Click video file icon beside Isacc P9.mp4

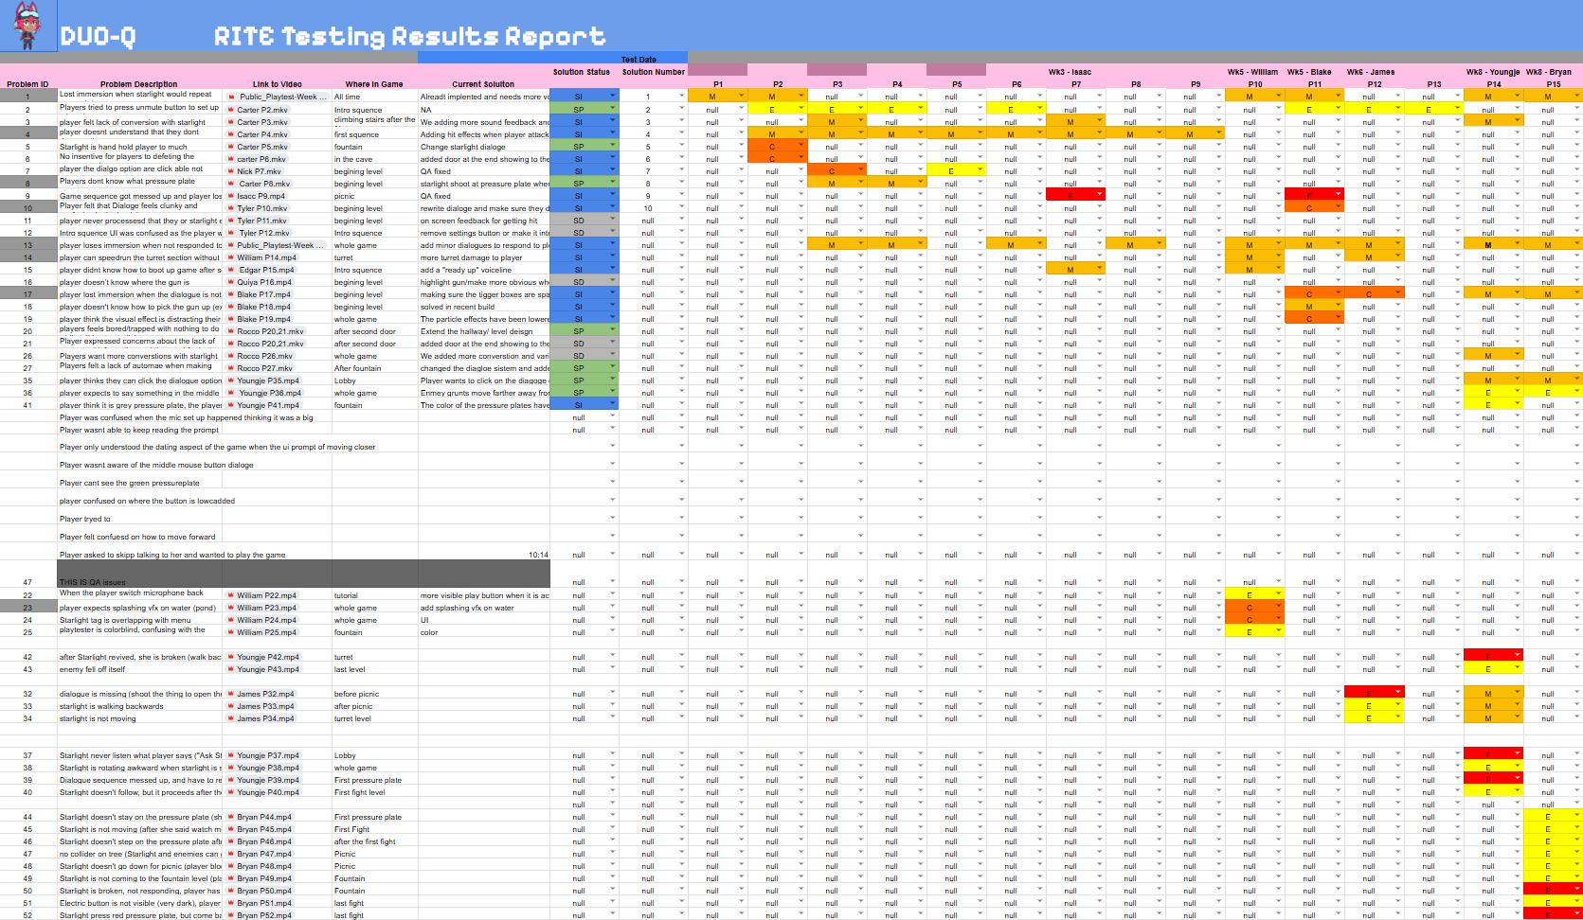coord(230,196)
